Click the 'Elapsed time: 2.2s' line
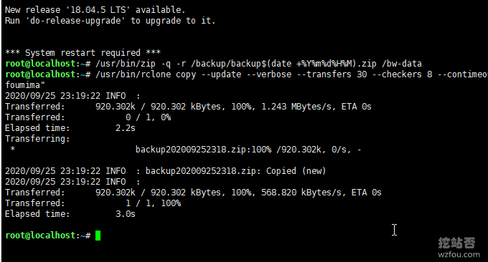488x262 pixels. [70, 128]
